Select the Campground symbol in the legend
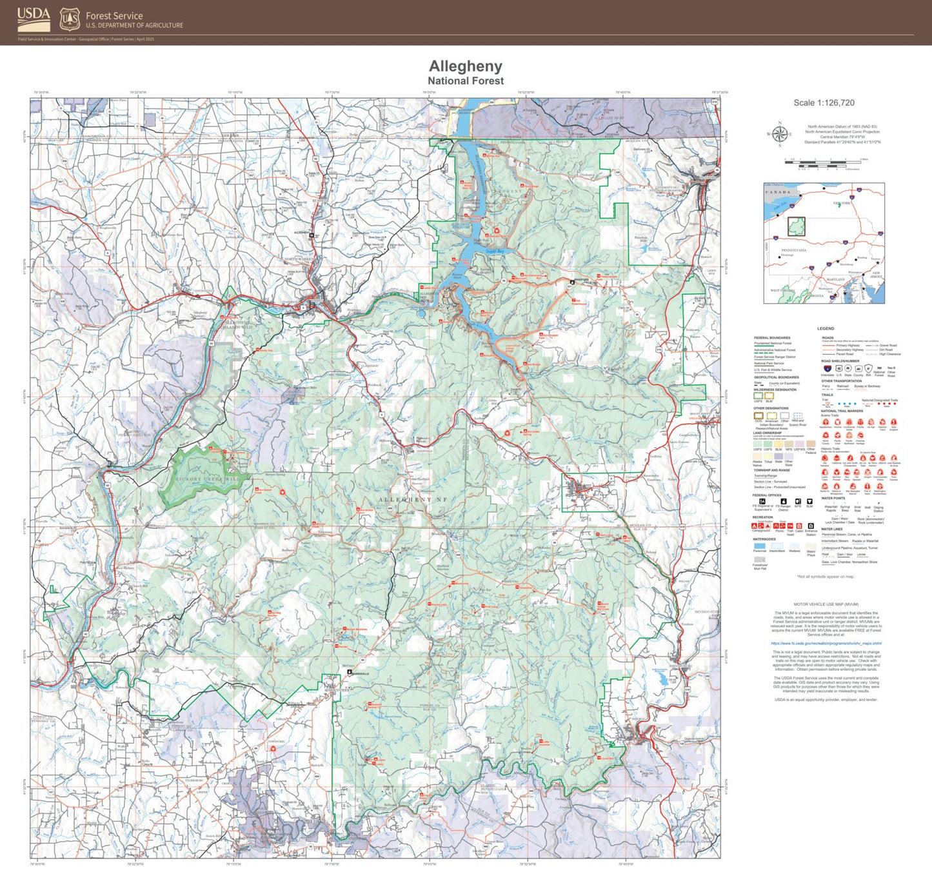The width and height of the screenshot is (932, 881). (755, 526)
